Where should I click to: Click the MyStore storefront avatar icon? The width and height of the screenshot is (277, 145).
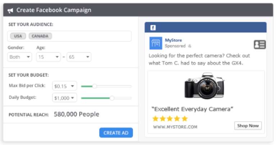click(156, 43)
